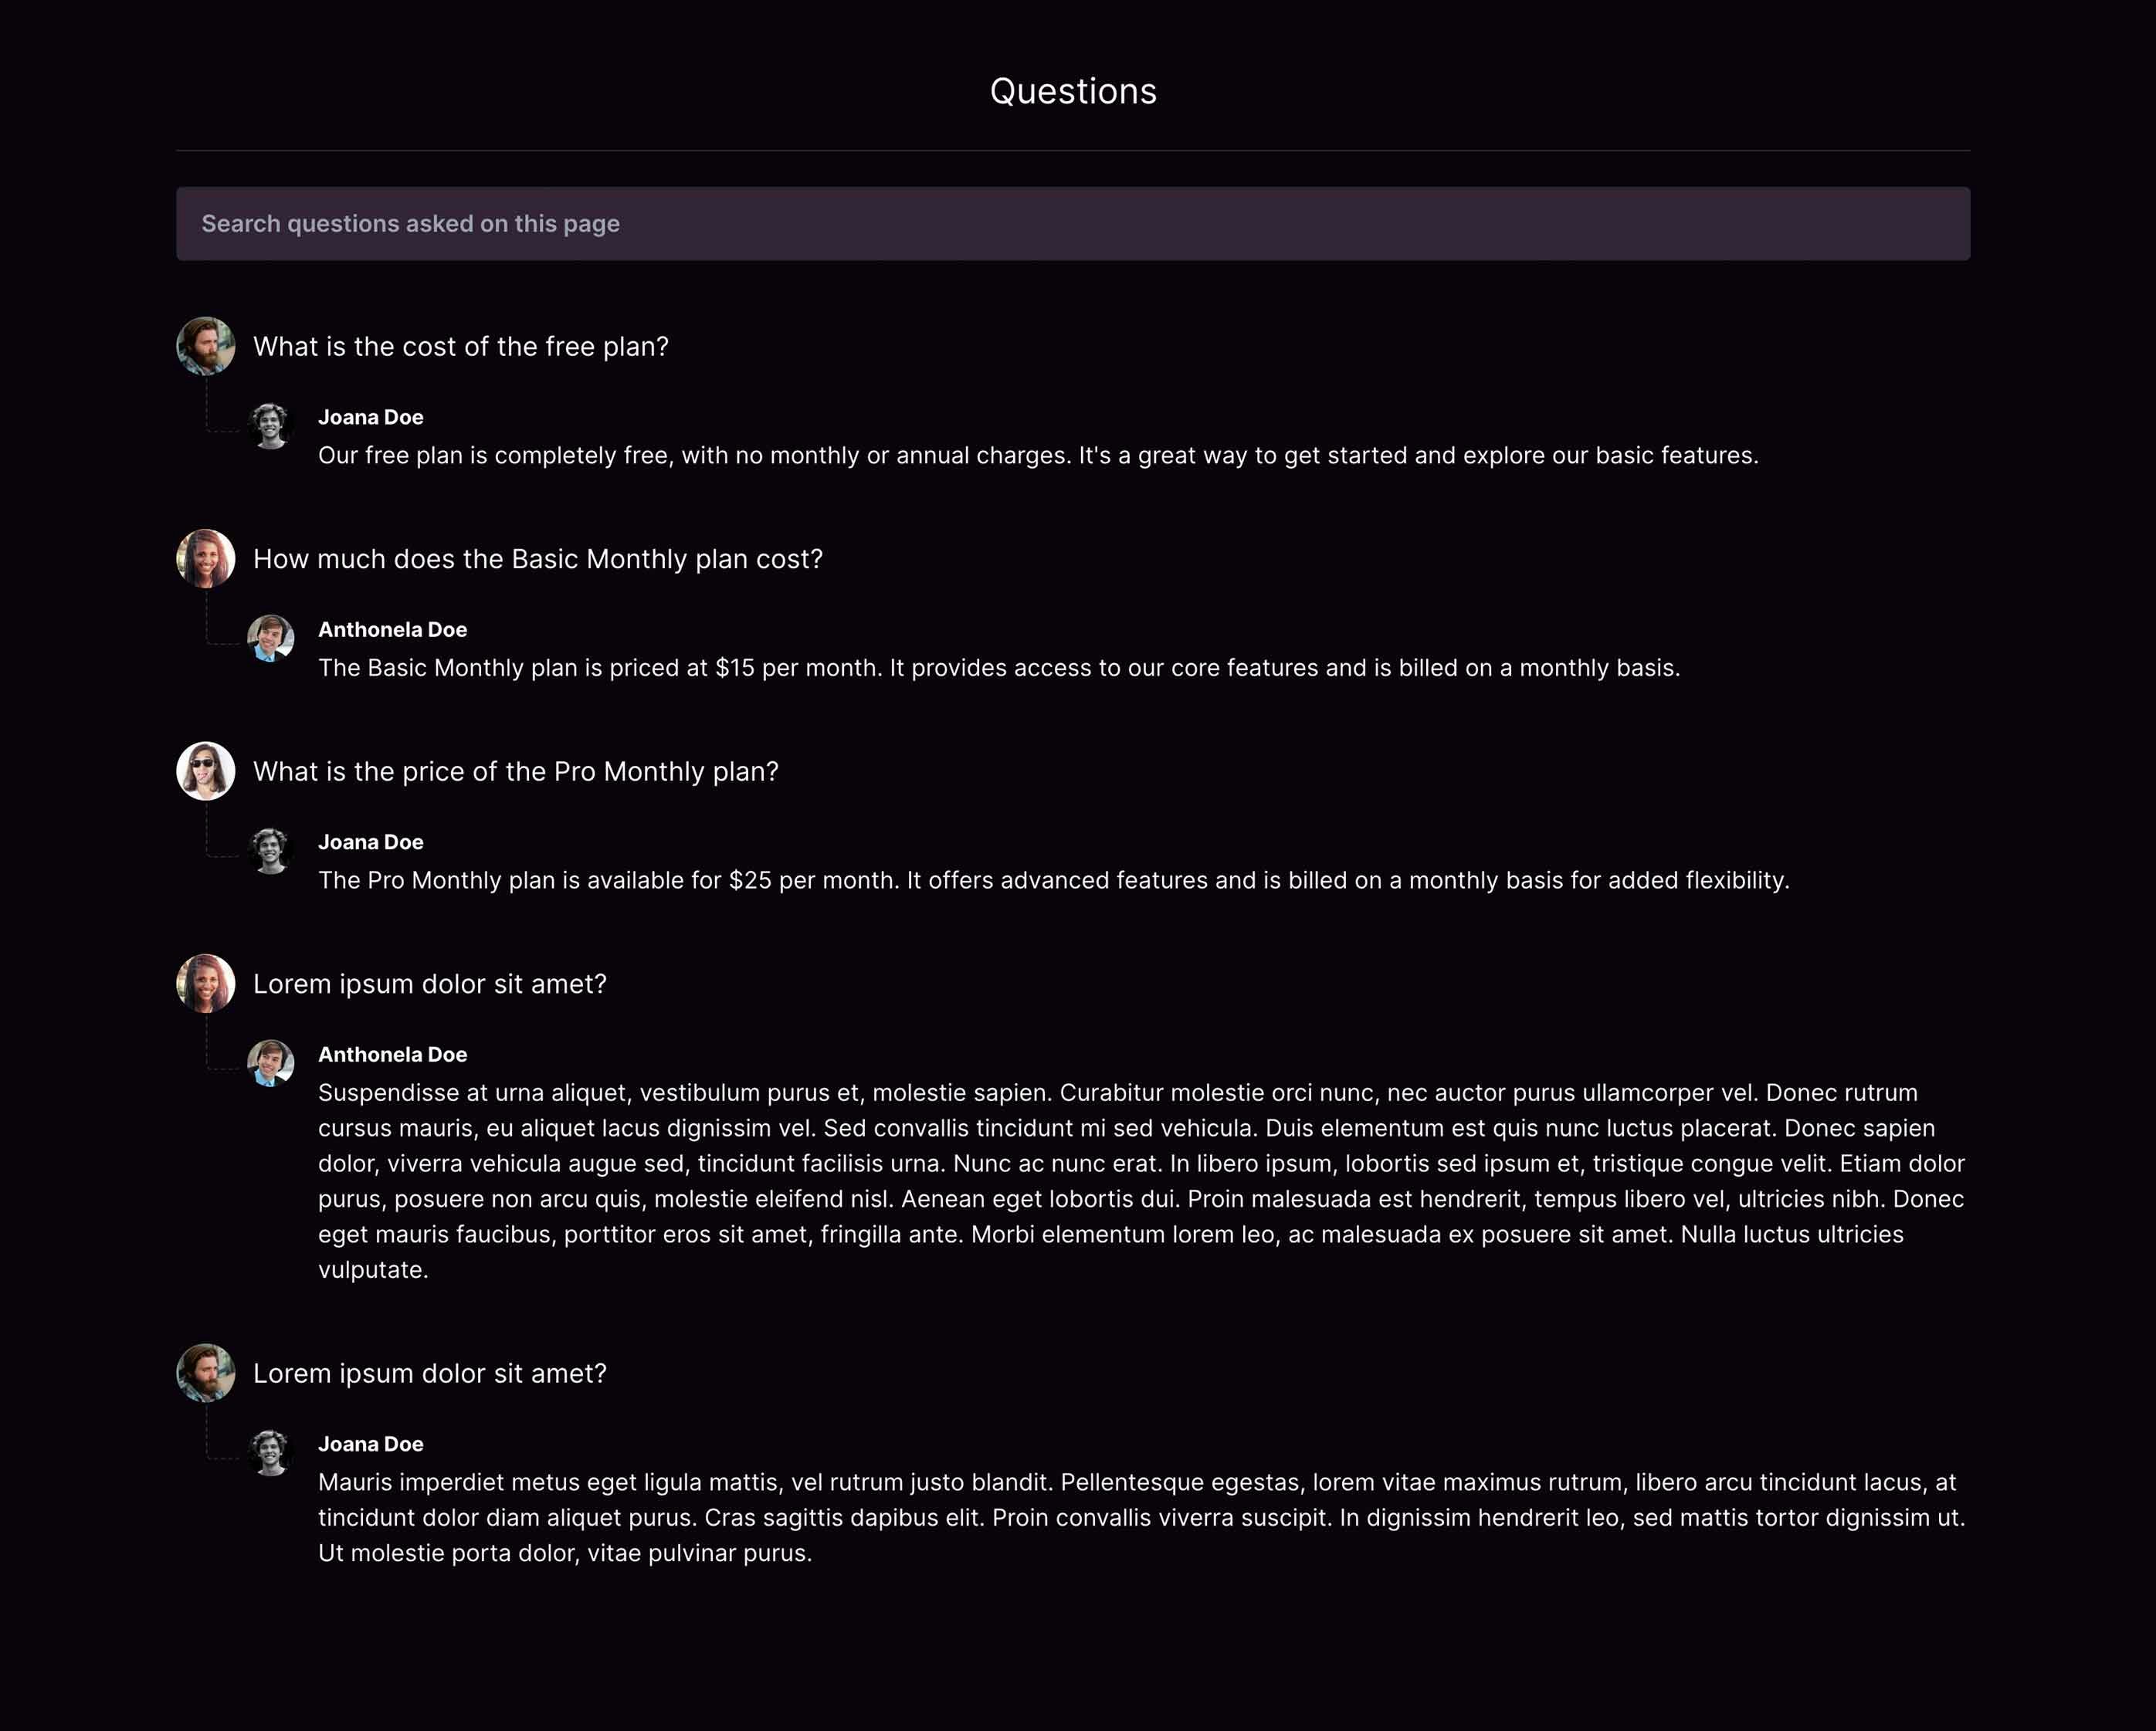This screenshot has width=2156, height=1731.
Task: Click Joana Doe's avatar under free plan question
Action: click(x=271, y=426)
